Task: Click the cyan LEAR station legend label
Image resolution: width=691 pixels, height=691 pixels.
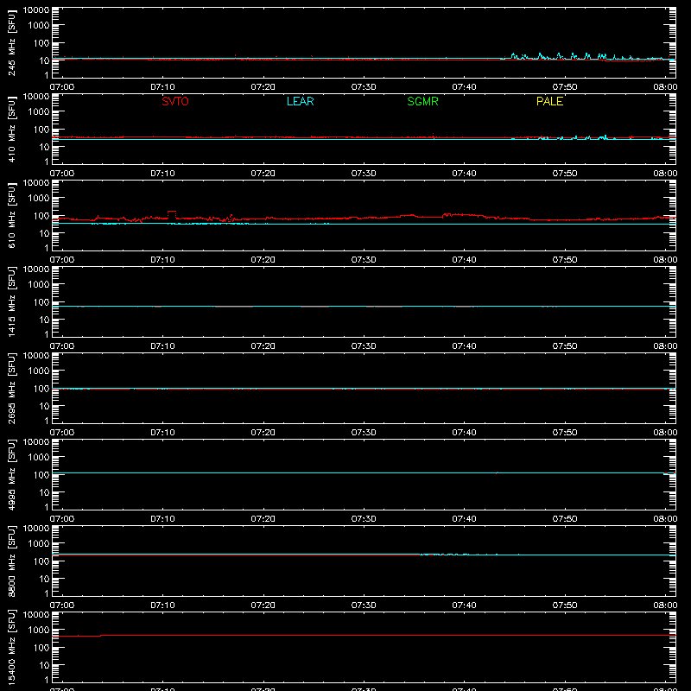Action: click(x=300, y=101)
